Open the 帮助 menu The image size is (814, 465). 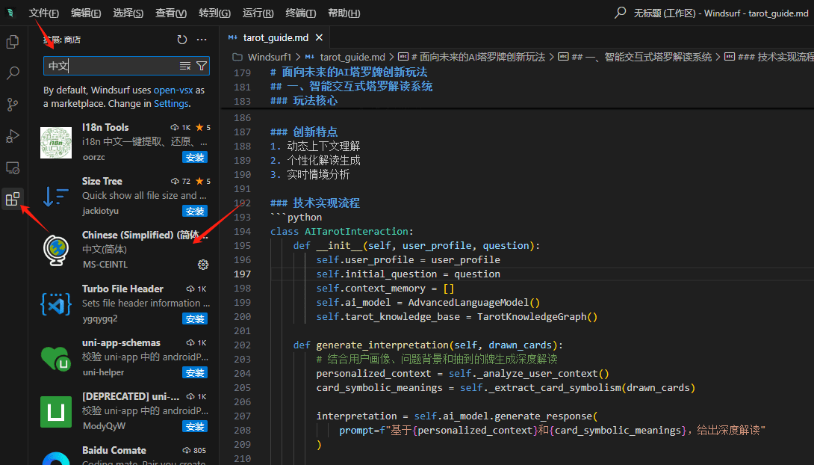[344, 13]
